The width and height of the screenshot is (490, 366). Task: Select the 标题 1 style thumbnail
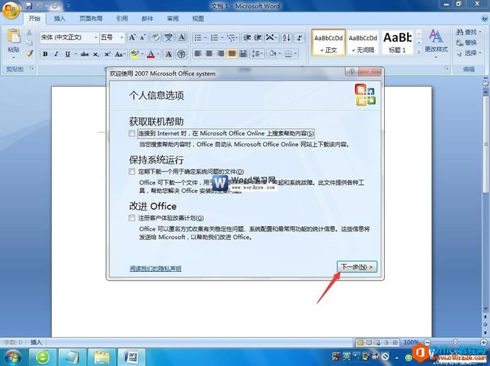398,42
